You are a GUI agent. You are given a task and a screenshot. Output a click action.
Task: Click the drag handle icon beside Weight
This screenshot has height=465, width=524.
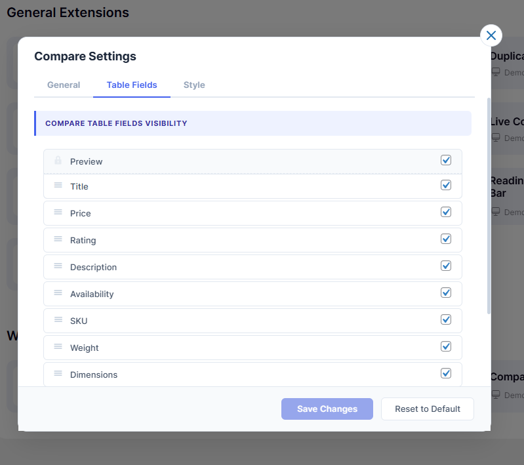pos(58,347)
